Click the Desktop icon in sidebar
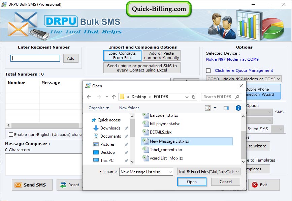Image resolution: width=292 pixels, height=201 pixels. coord(96,152)
